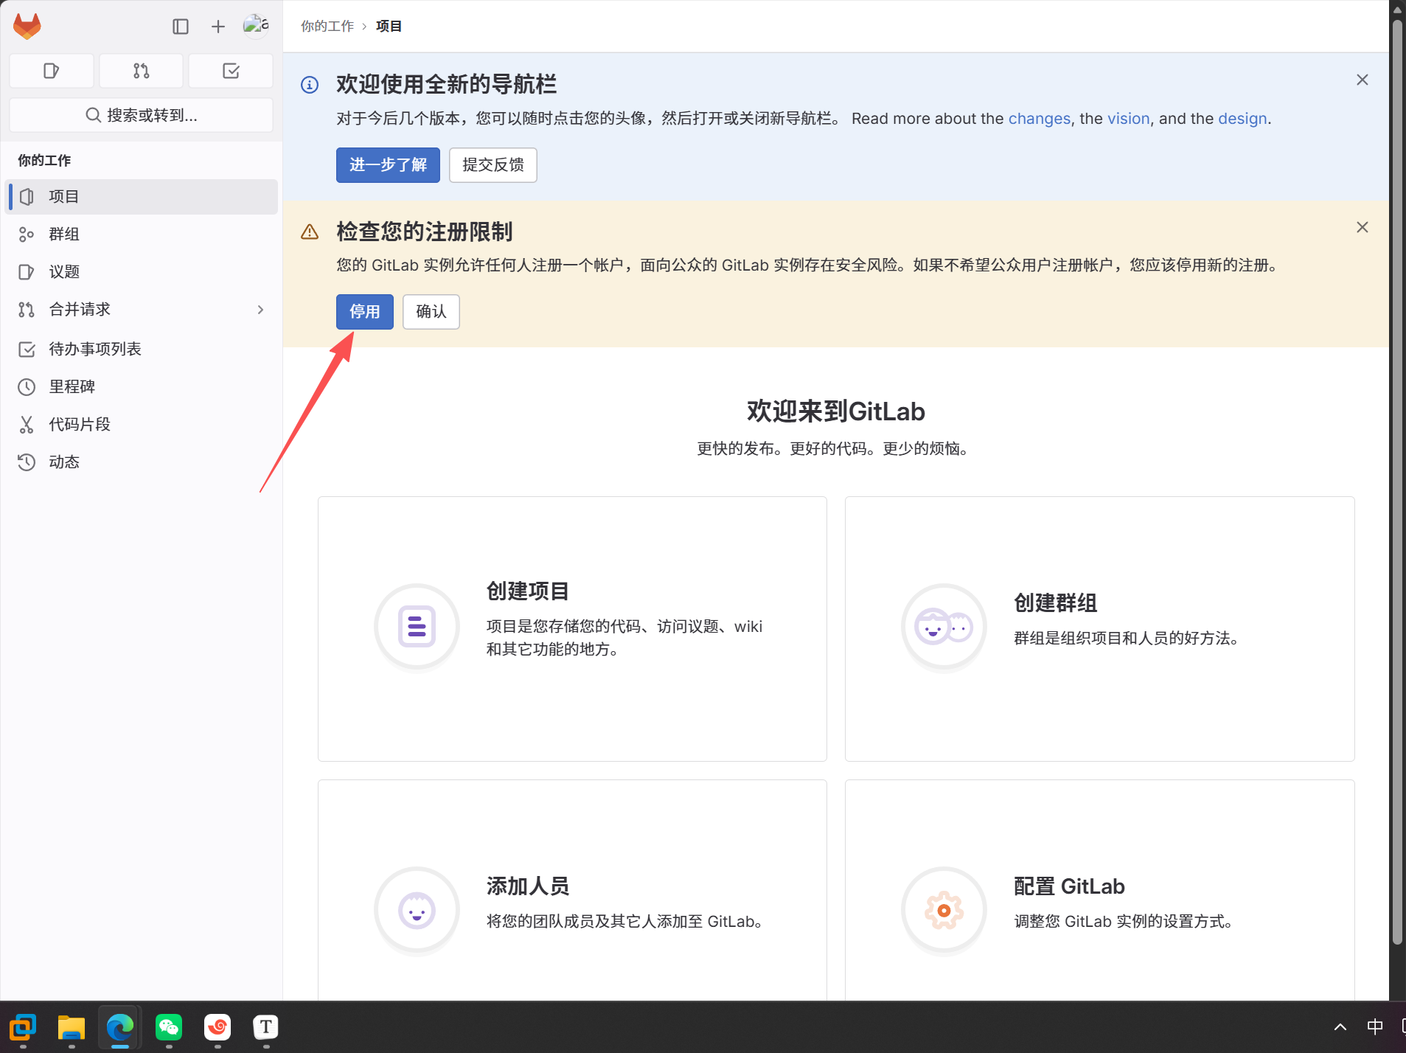Dismiss the new navigation banner
Screen dimensions: 1406x1053
click(x=1363, y=80)
